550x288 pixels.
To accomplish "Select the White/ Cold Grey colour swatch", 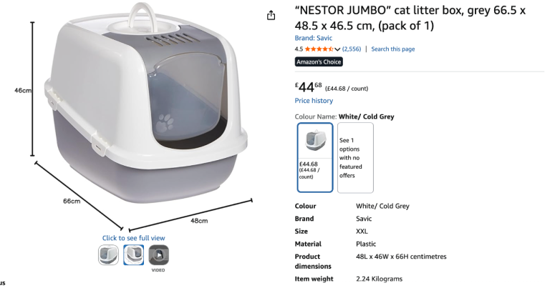I will pyautogui.click(x=315, y=157).
